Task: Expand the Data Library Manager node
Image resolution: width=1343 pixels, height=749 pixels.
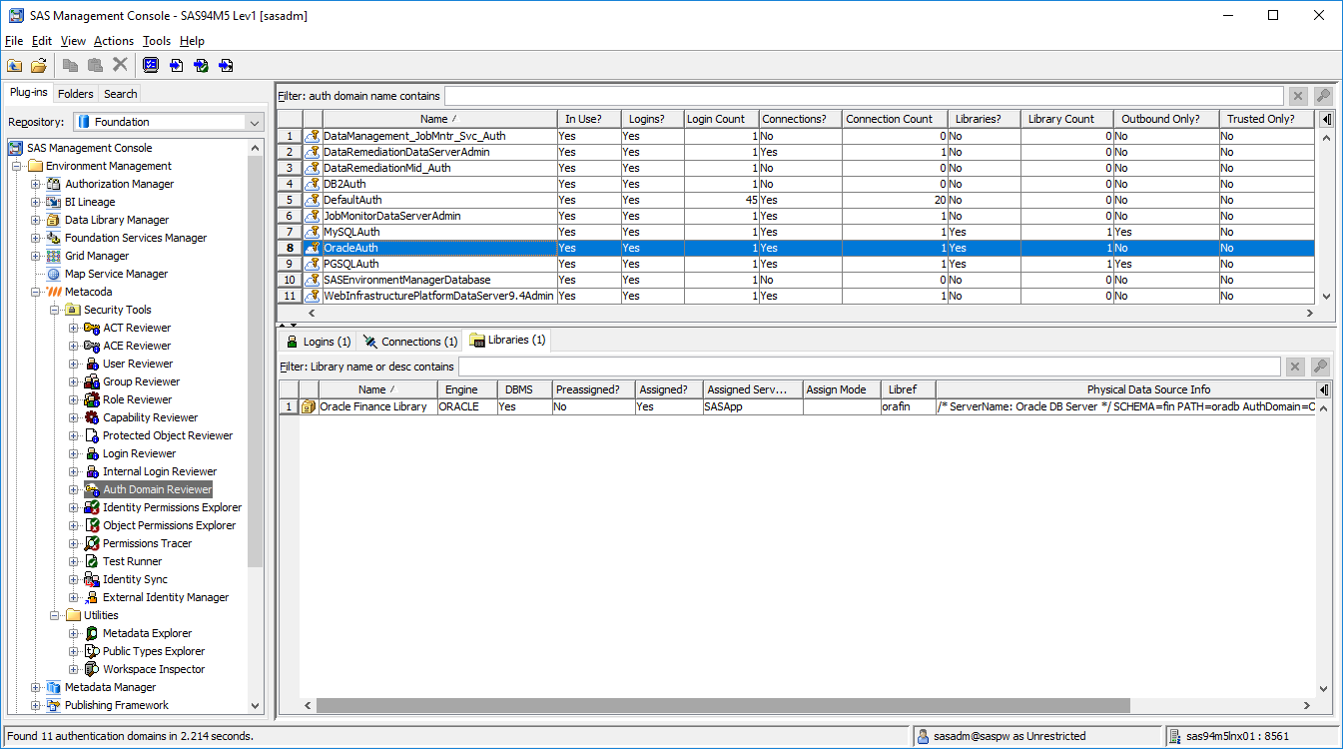Action: (36, 220)
